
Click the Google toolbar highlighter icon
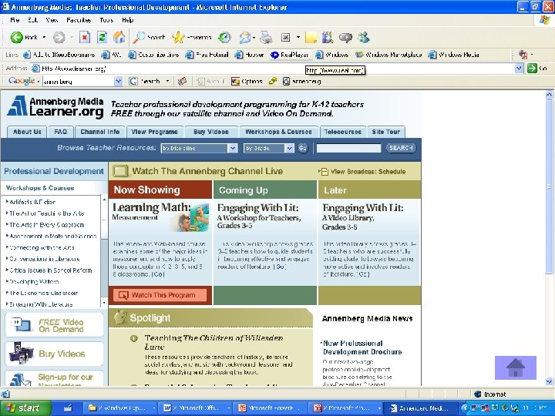[273, 82]
